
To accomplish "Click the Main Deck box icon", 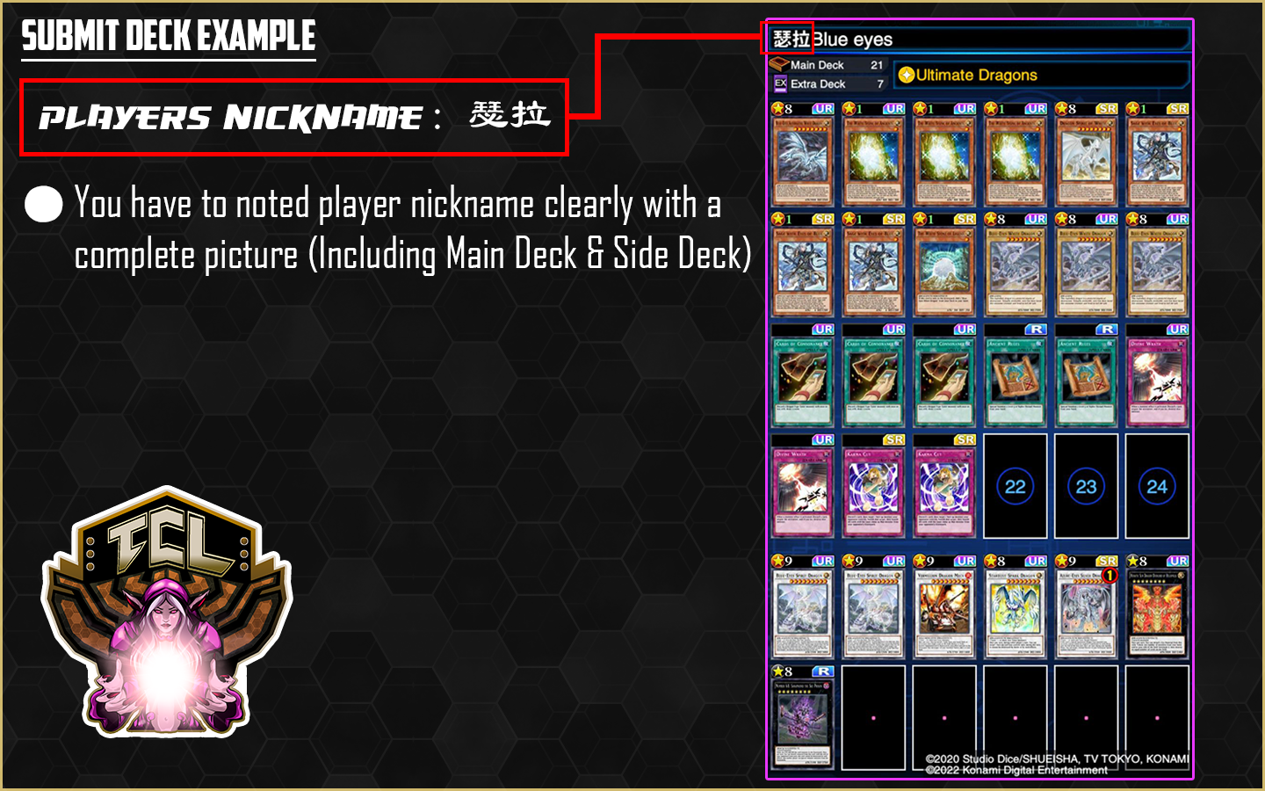I will [x=778, y=64].
